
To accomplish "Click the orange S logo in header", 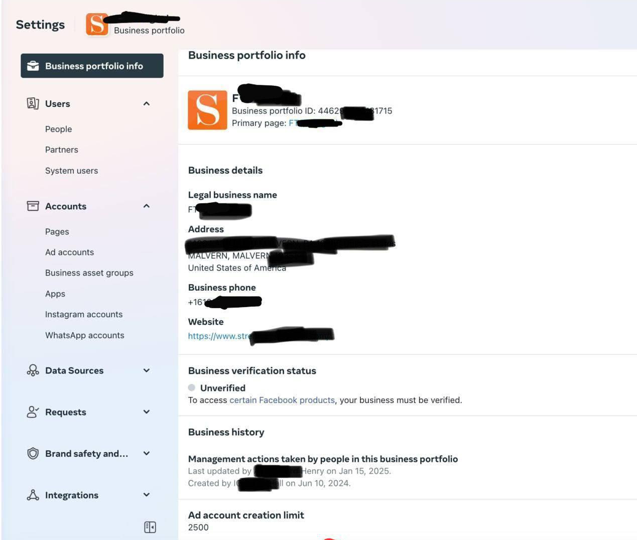I will coord(97,25).
